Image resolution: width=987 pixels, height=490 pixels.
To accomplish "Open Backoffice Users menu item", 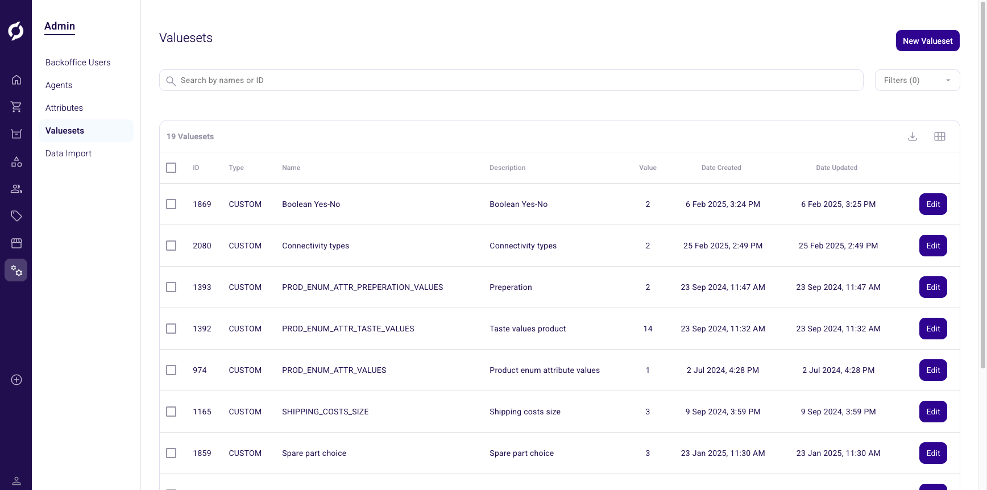I will tap(78, 63).
